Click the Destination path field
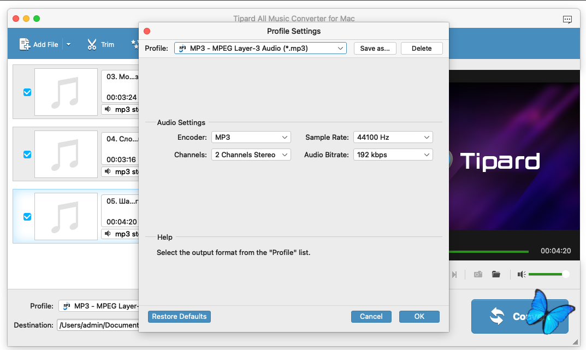The height and width of the screenshot is (350, 586). 98,325
